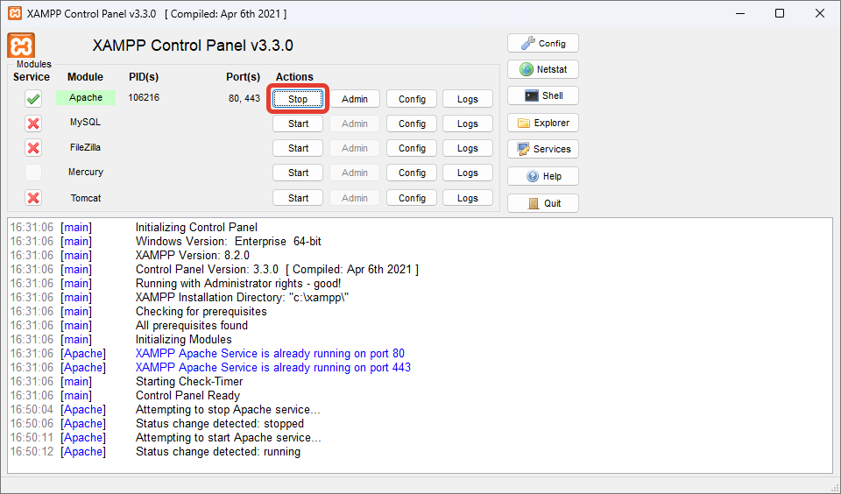Viewport: 841px width, 494px height.
Task: Start the Mercury module
Action: [298, 173]
